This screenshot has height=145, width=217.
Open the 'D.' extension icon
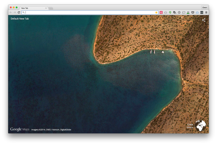175,12
